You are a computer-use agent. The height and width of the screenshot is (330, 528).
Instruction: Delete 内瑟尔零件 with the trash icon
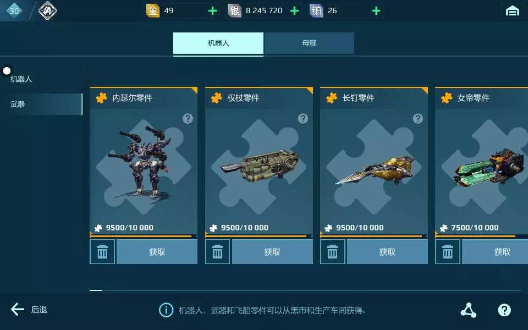(x=102, y=251)
